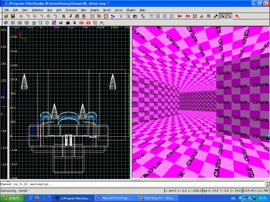Image resolution: width=270 pixels, height=202 pixels.
Task: Click the Select Touching icon
Action: coord(71,16)
